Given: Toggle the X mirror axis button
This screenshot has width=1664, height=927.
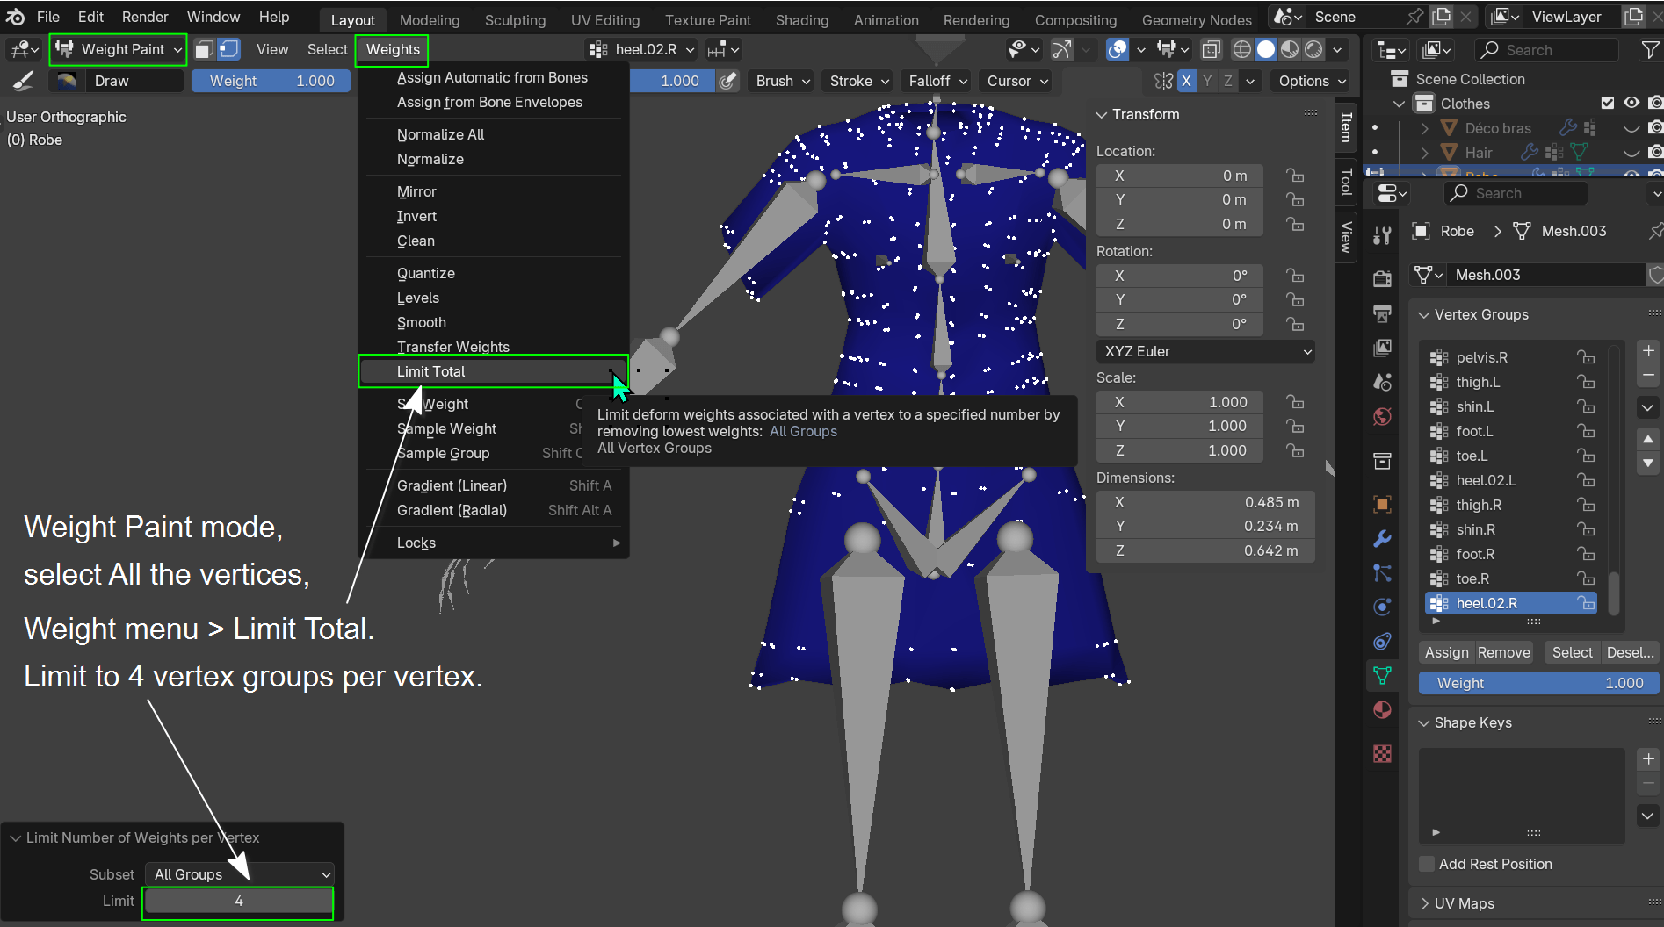Looking at the screenshot, I should coord(1186,81).
